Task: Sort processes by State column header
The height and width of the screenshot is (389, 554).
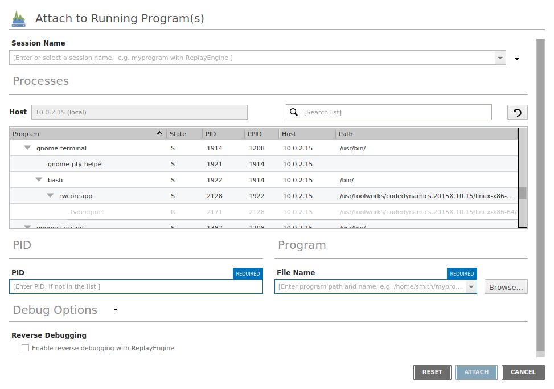Action: [184, 134]
